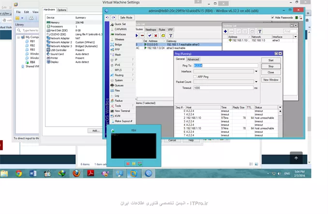Screen dimensions: 328x214
Task: Open File menu in VMware window
Action: click(18, 12)
